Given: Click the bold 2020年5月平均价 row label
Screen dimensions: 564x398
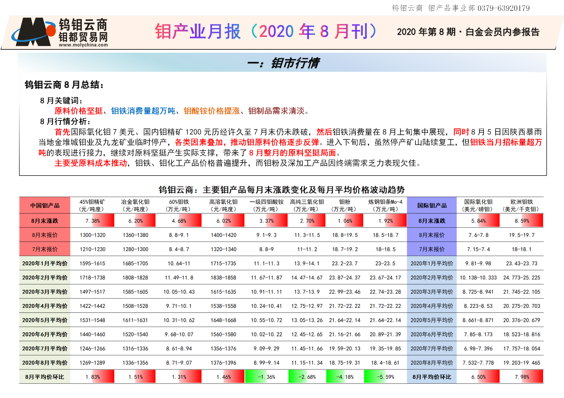Looking at the screenshot, I should click(45, 320).
